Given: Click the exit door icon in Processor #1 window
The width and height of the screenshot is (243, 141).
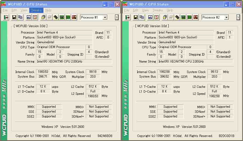Looking at the screenshot, I should tap(6, 17).
